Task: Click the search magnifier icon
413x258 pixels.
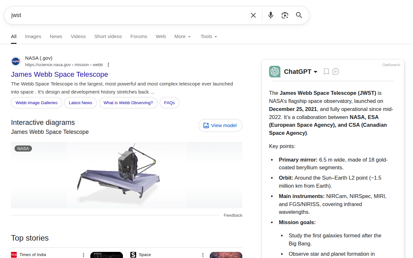Action: pyautogui.click(x=299, y=15)
